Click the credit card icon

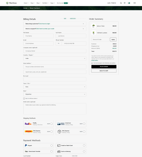[59, 146]
